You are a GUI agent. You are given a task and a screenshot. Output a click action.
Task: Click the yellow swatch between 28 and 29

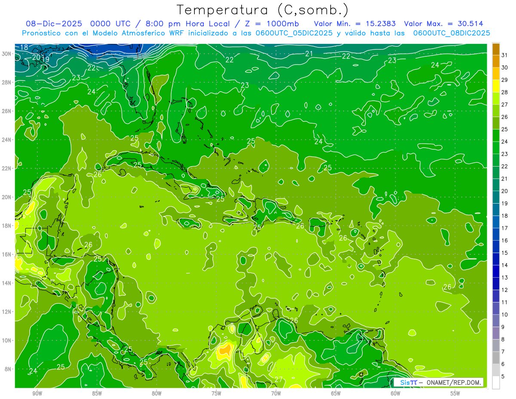click(496, 86)
